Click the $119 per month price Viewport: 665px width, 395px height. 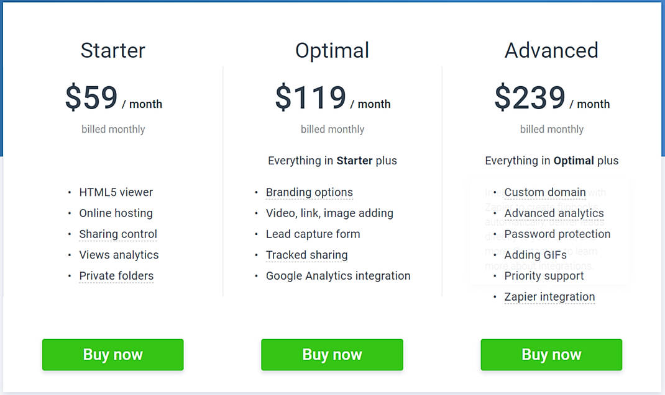tap(332, 98)
